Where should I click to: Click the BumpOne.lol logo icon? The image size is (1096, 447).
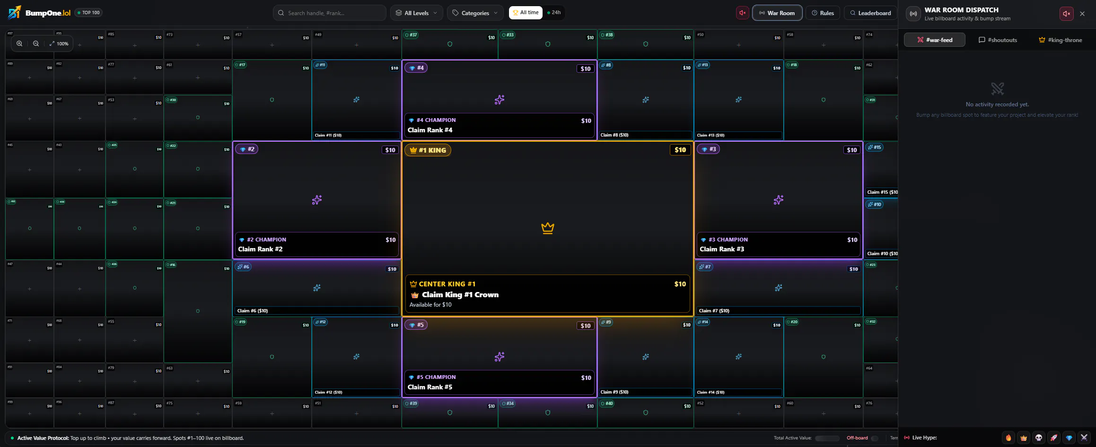click(x=15, y=12)
